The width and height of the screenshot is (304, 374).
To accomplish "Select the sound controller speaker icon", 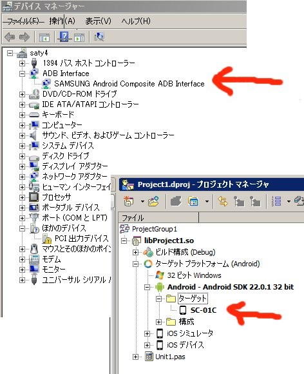I will (33, 135).
